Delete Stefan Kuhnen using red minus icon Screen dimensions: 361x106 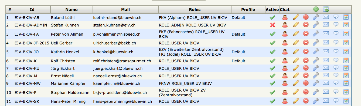click(x=306, y=25)
